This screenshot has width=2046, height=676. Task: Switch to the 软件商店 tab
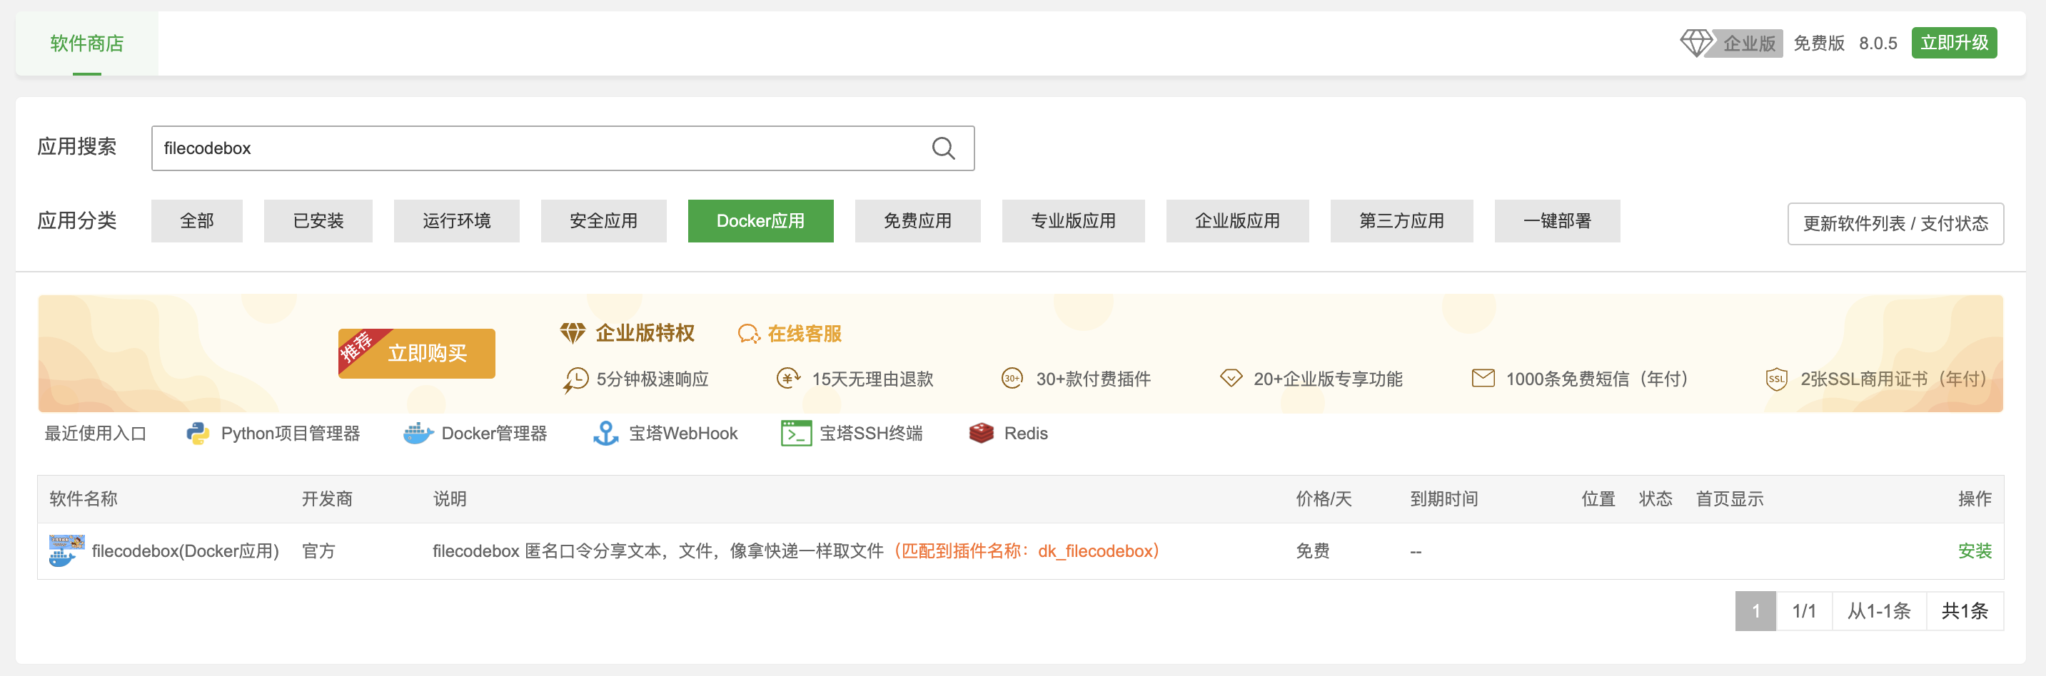point(87,43)
